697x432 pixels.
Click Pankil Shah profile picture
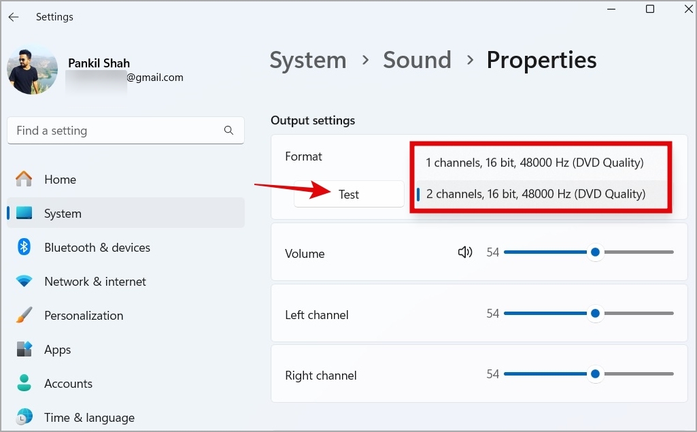(x=32, y=70)
